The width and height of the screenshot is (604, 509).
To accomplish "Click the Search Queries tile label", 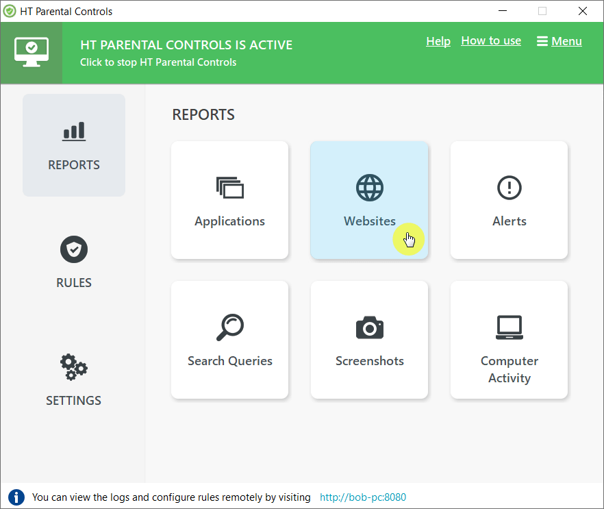I will pos(230,361).
